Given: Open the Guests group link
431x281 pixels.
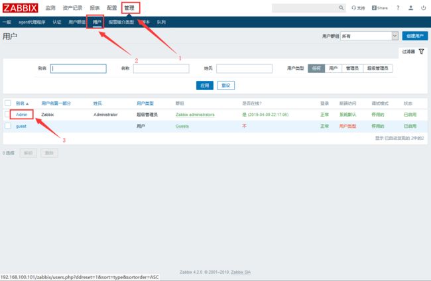Looking at the screenshot, I should click(182, 126).
